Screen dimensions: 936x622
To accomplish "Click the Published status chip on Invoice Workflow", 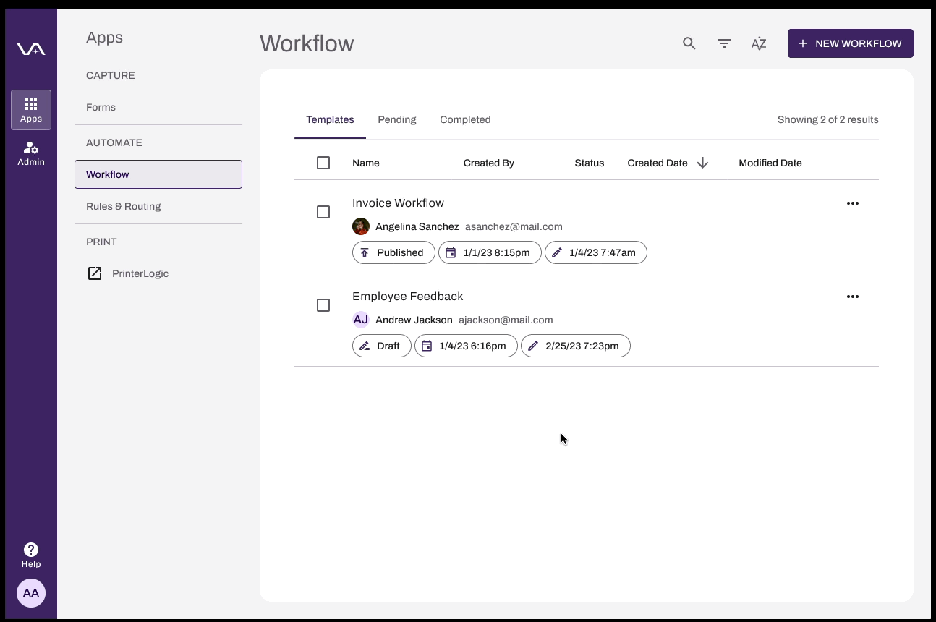I will (393, 252).
